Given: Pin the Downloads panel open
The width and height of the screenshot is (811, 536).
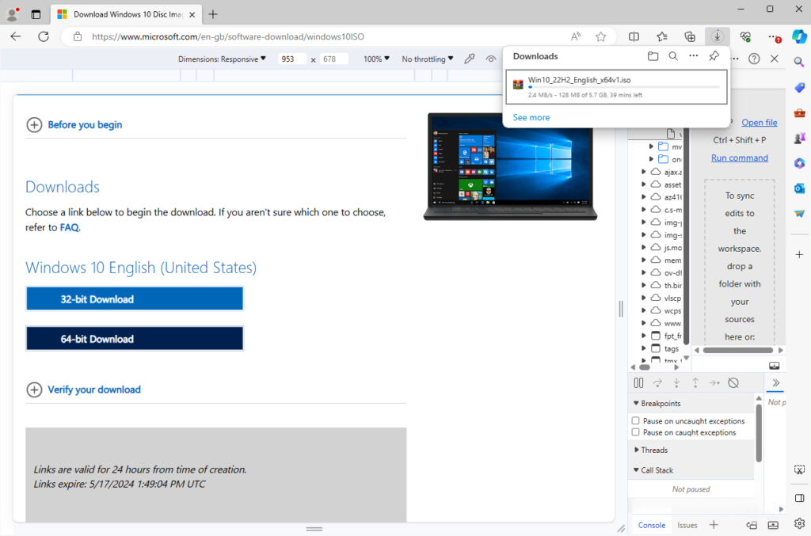Looking at the screenshot, I should (713, 56).
